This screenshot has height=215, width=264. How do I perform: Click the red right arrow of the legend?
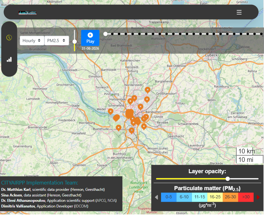pos(258,197)
